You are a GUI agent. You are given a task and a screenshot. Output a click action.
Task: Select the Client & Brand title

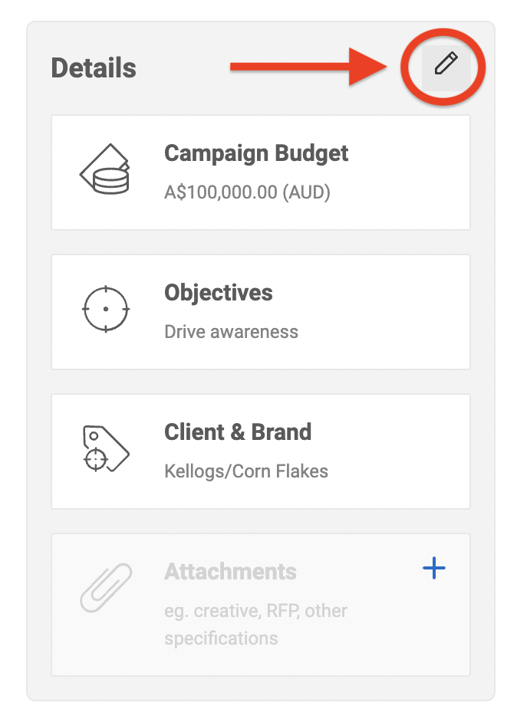click(238, 432)
